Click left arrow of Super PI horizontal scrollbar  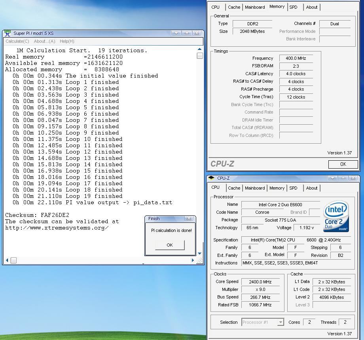click(7, 260)
